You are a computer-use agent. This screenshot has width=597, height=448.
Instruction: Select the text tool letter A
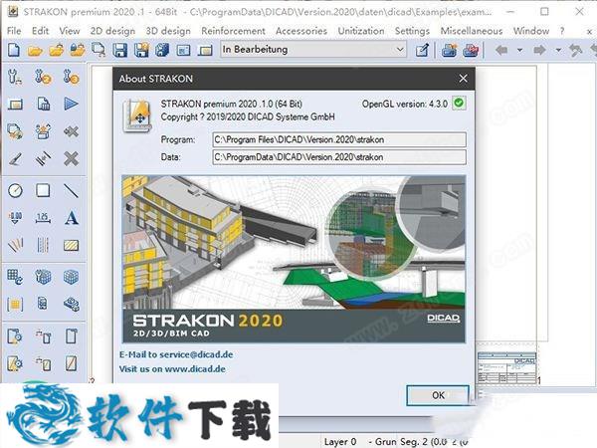point(72,218)
